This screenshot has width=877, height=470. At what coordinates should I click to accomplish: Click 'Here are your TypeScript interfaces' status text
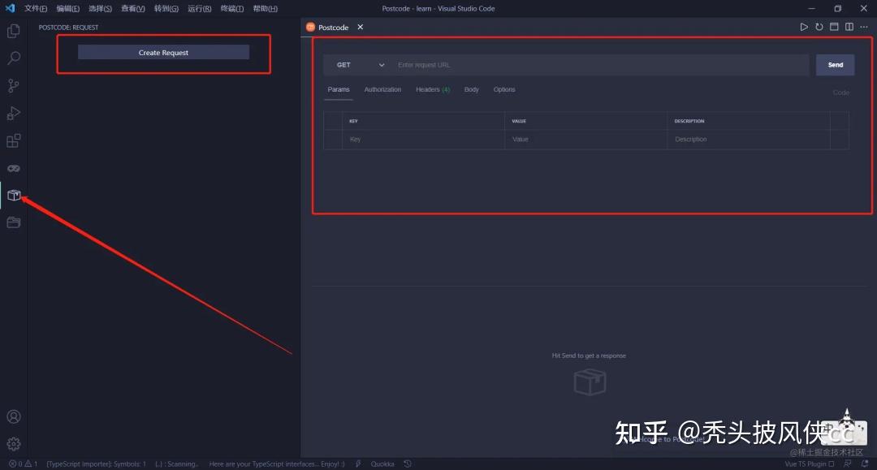[x=277, y=464]
